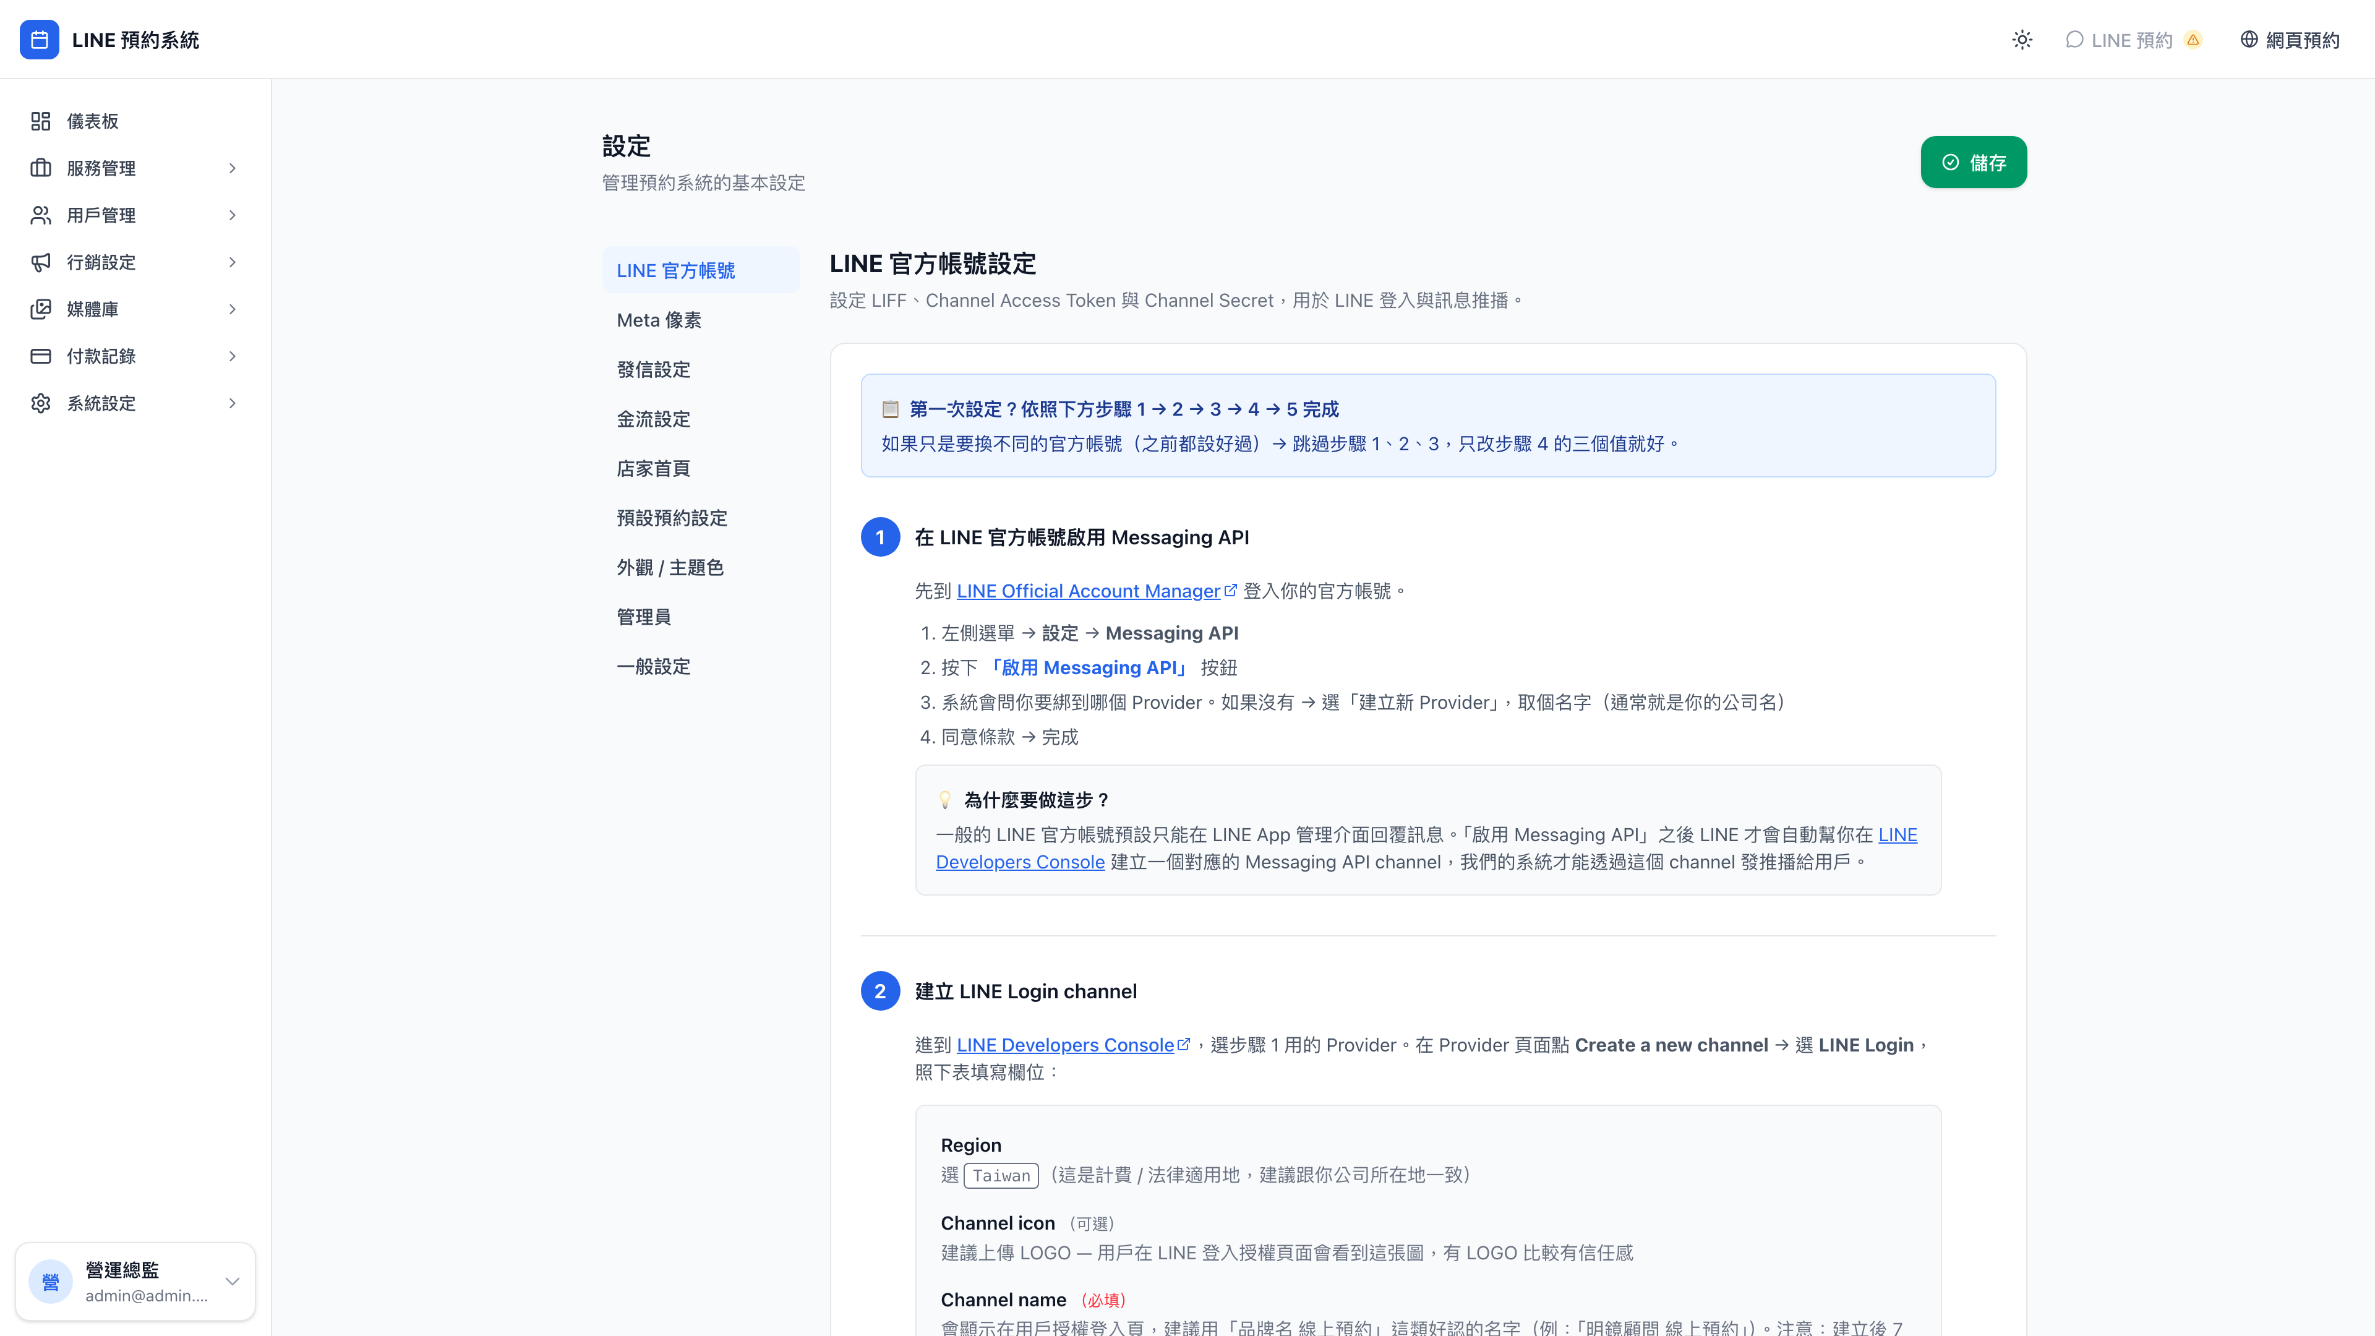2375x1336 pixels.
Task: Click the 服務管理 menu label
Action: click(x=100, y=168)
